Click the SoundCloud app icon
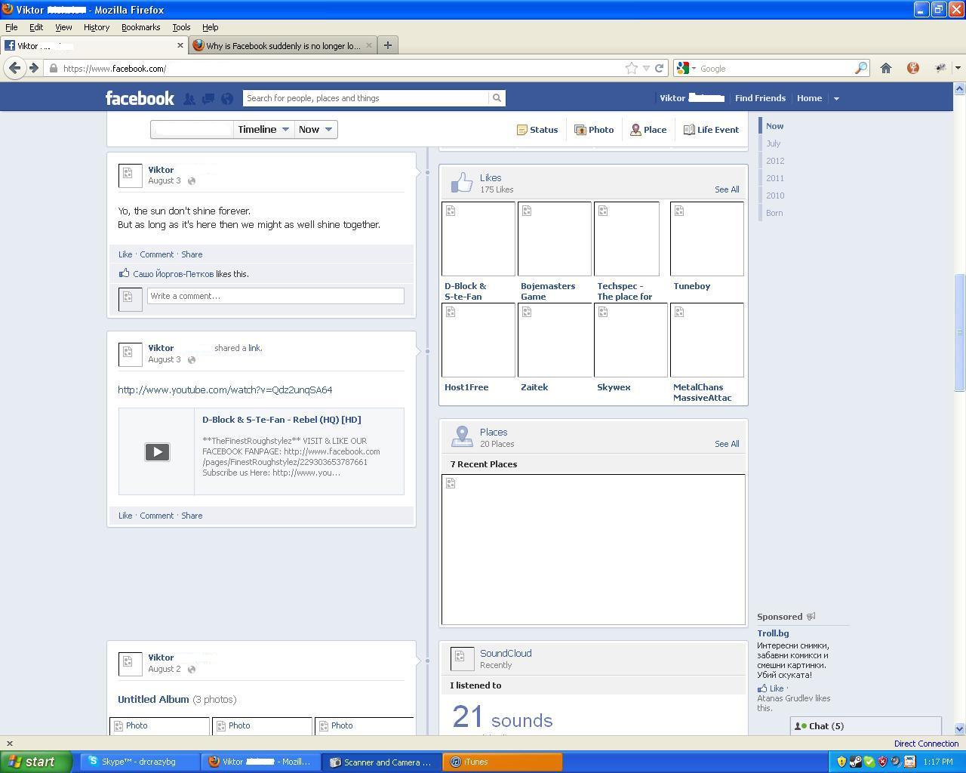966x773 pixels. click(462, 658)
